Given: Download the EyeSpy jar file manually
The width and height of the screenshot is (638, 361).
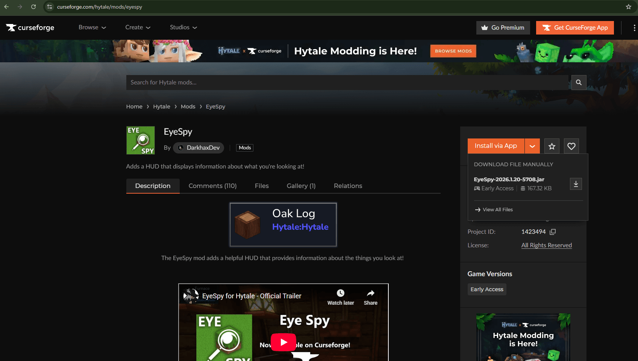Looking at the screenshot, I should [x=576, y=184].
